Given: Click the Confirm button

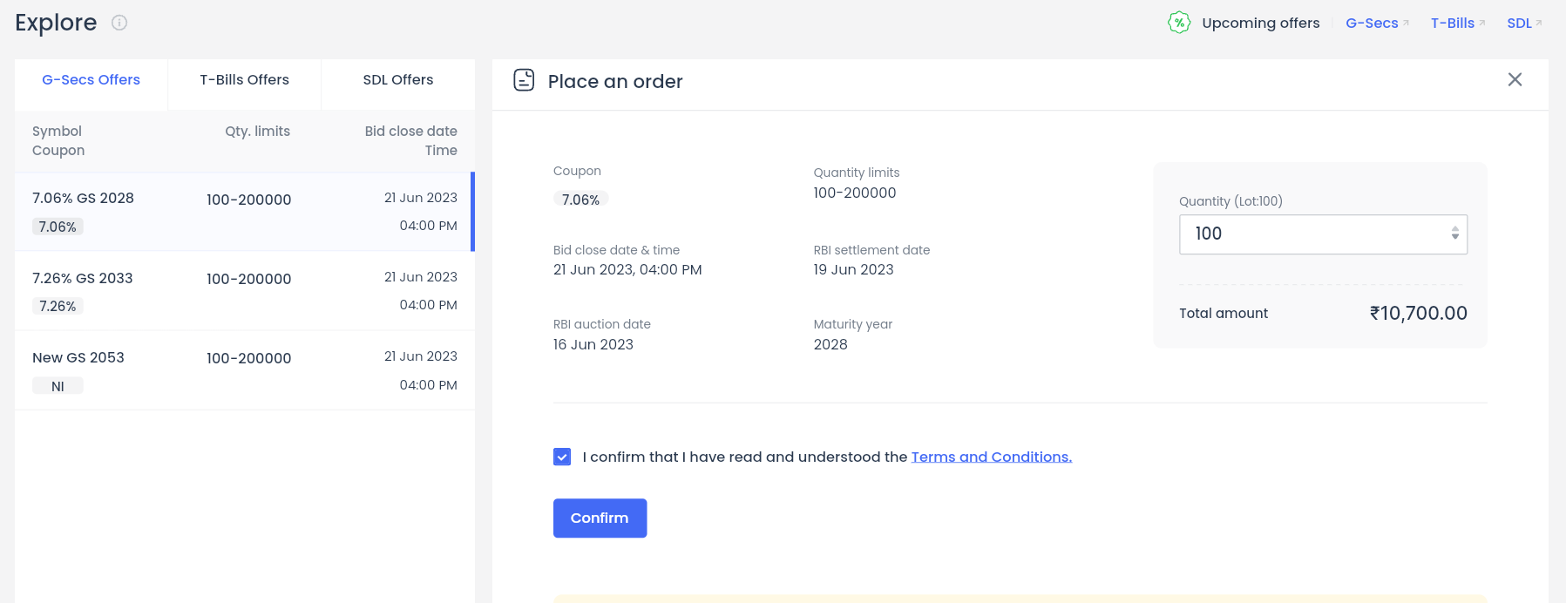Looking at the screenshot, I should [600, 518].
